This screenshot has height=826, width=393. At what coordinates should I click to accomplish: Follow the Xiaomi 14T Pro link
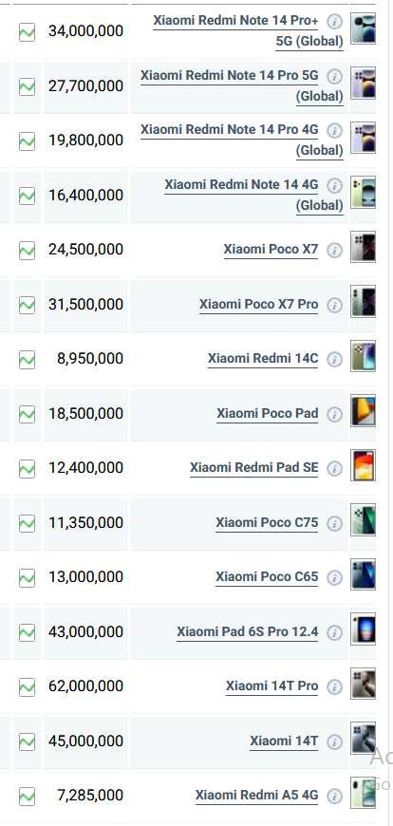[x=271, y=686]
